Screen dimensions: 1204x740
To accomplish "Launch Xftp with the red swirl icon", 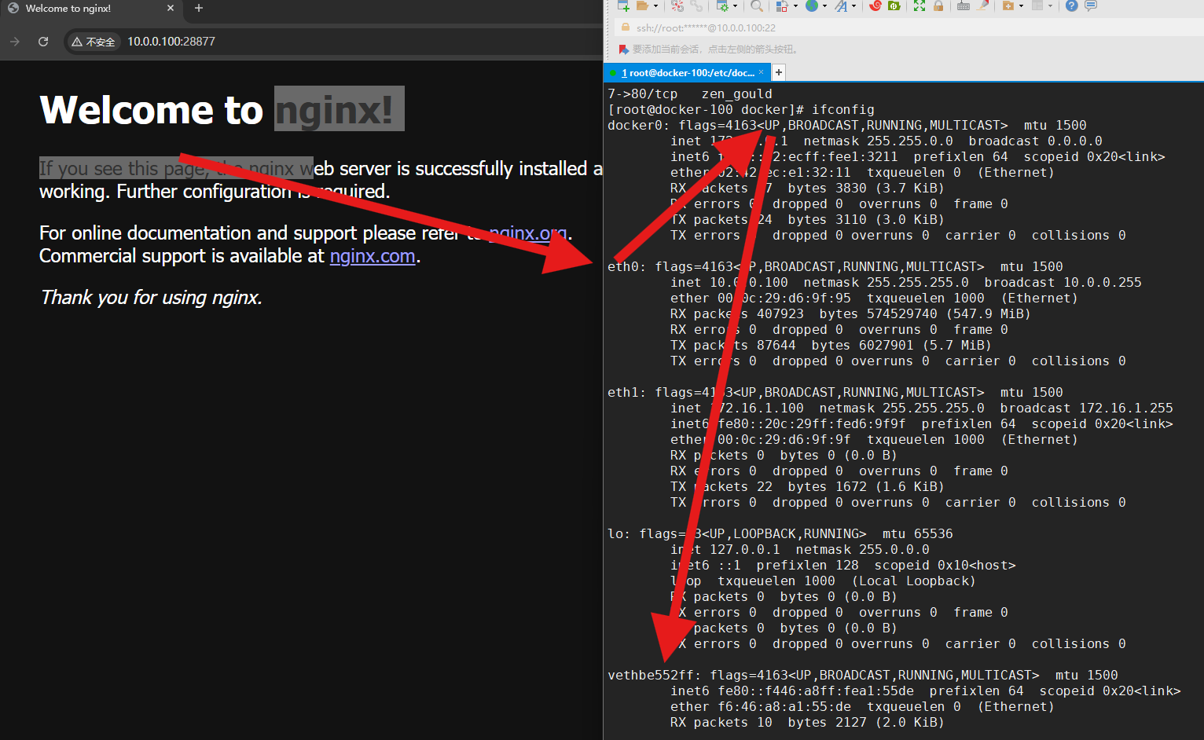I will pos(875,5).
